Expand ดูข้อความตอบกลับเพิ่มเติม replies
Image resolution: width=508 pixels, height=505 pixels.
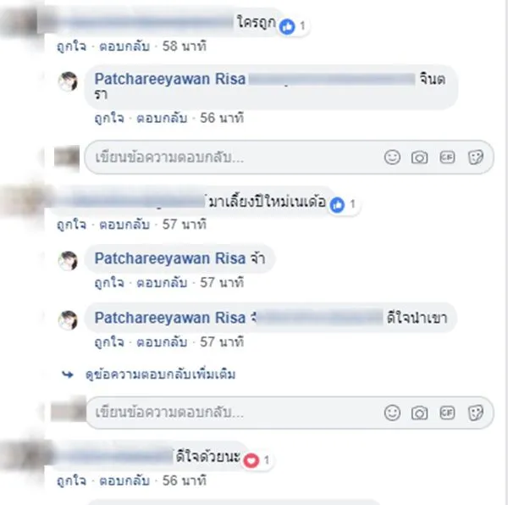coord(160,375)
